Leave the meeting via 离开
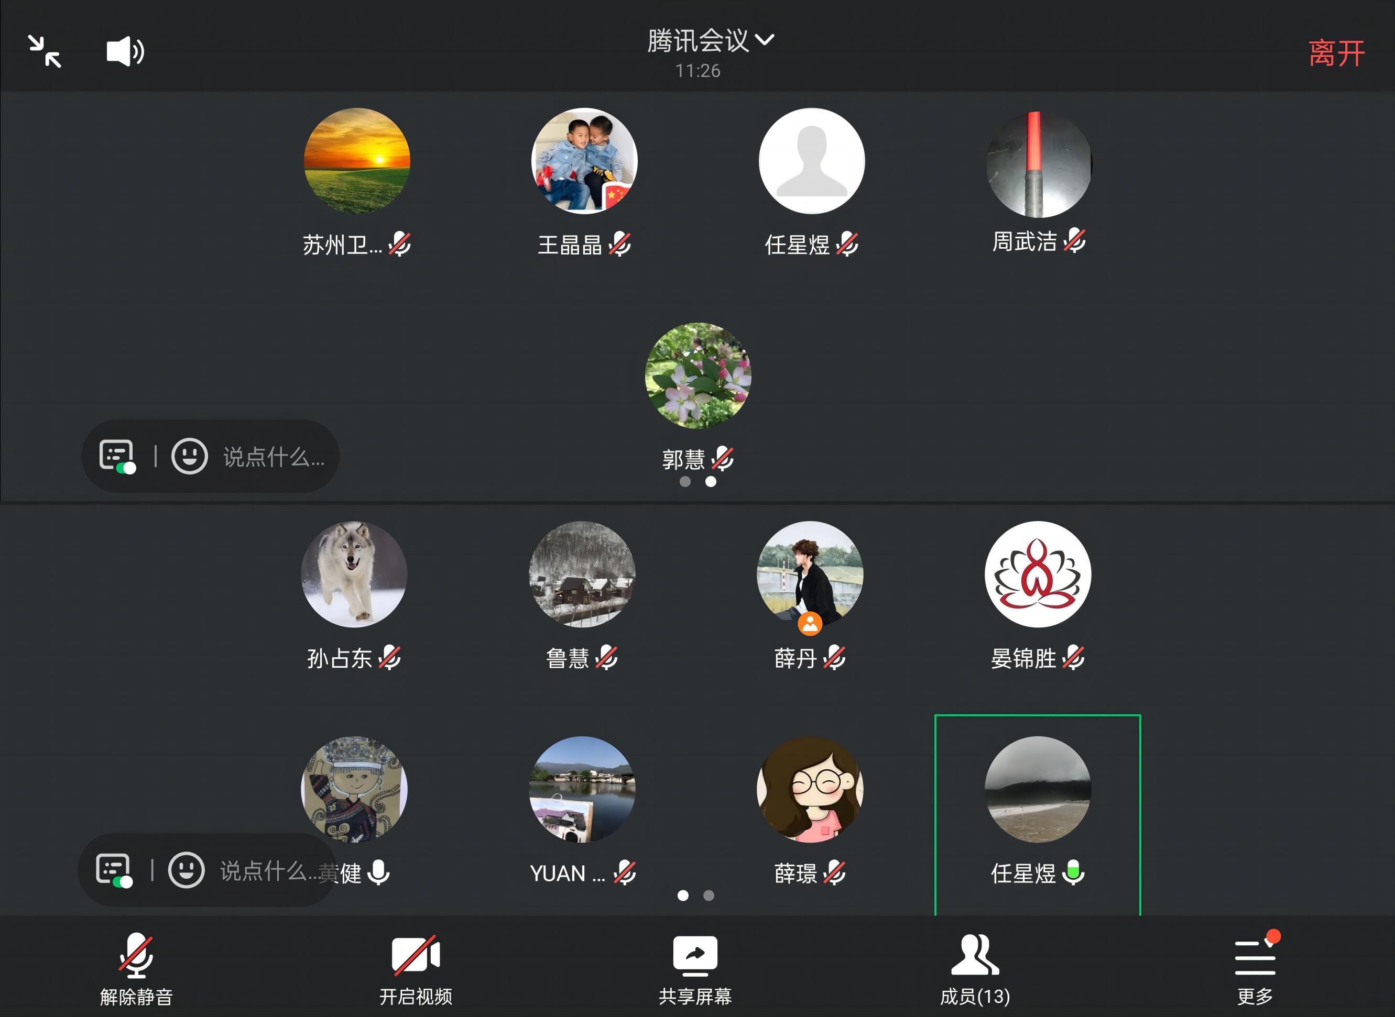The width and height of the screenshot is (1395, 1017). pos(1336,53)
